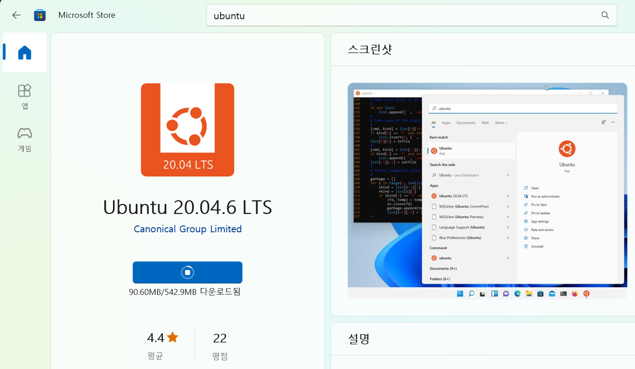Open the 게임 (Games) section

pos(25,139)
